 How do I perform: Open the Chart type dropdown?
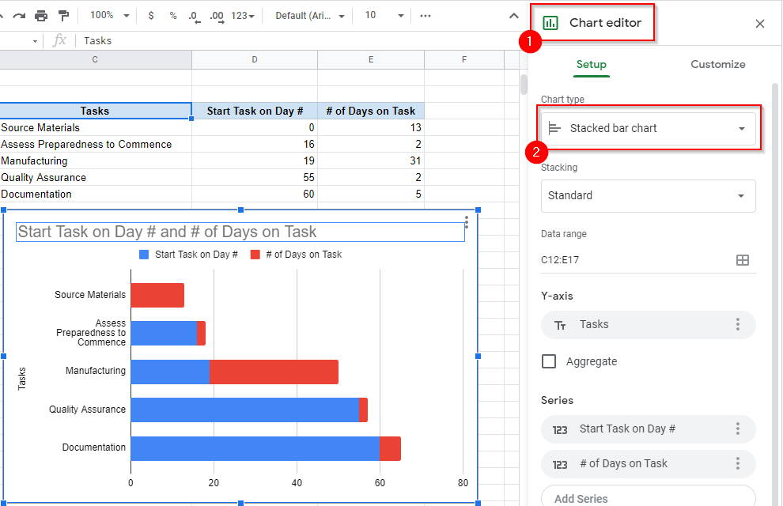648,128
